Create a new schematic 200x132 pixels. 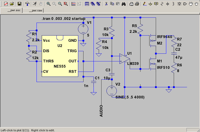[6, 4]
